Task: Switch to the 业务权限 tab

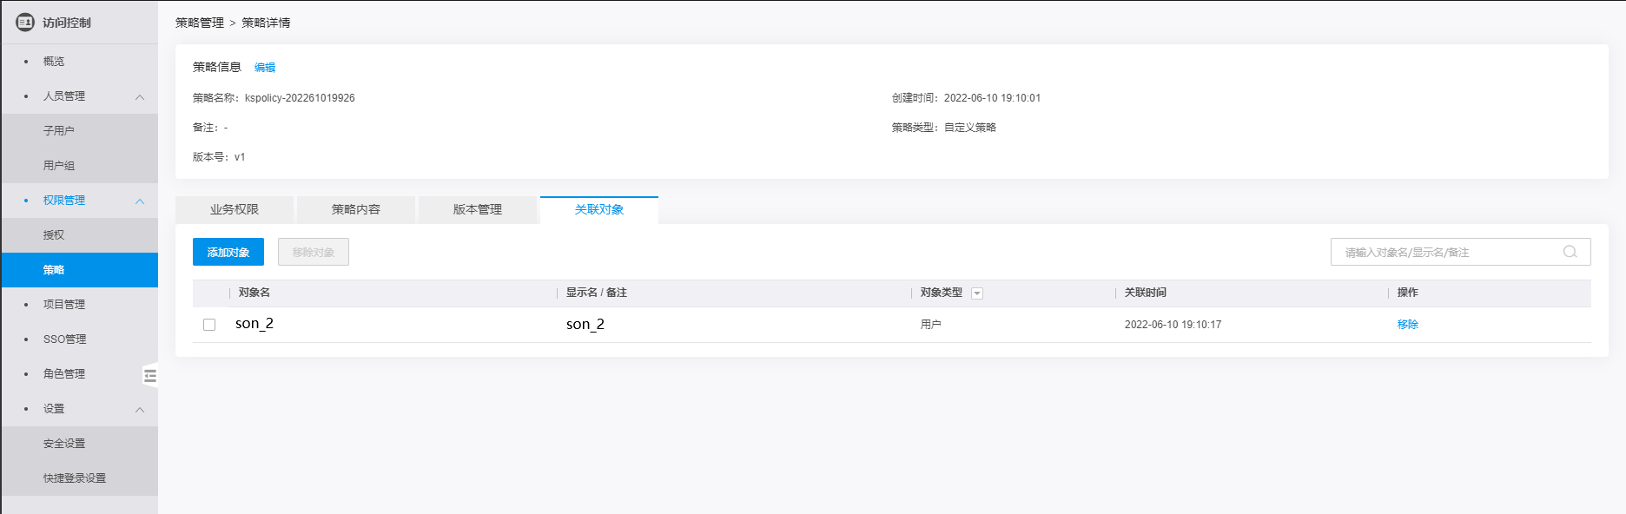Action: tap(235, 209)
